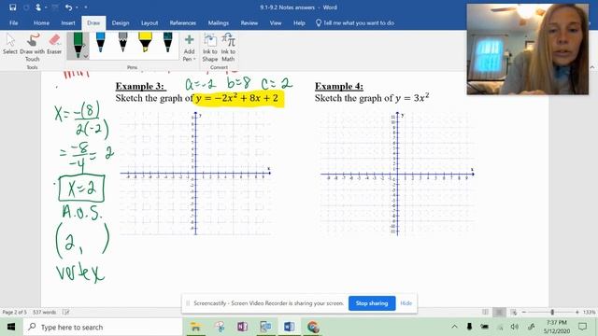Switch to the Review ribbon tab

pos(249,22)
